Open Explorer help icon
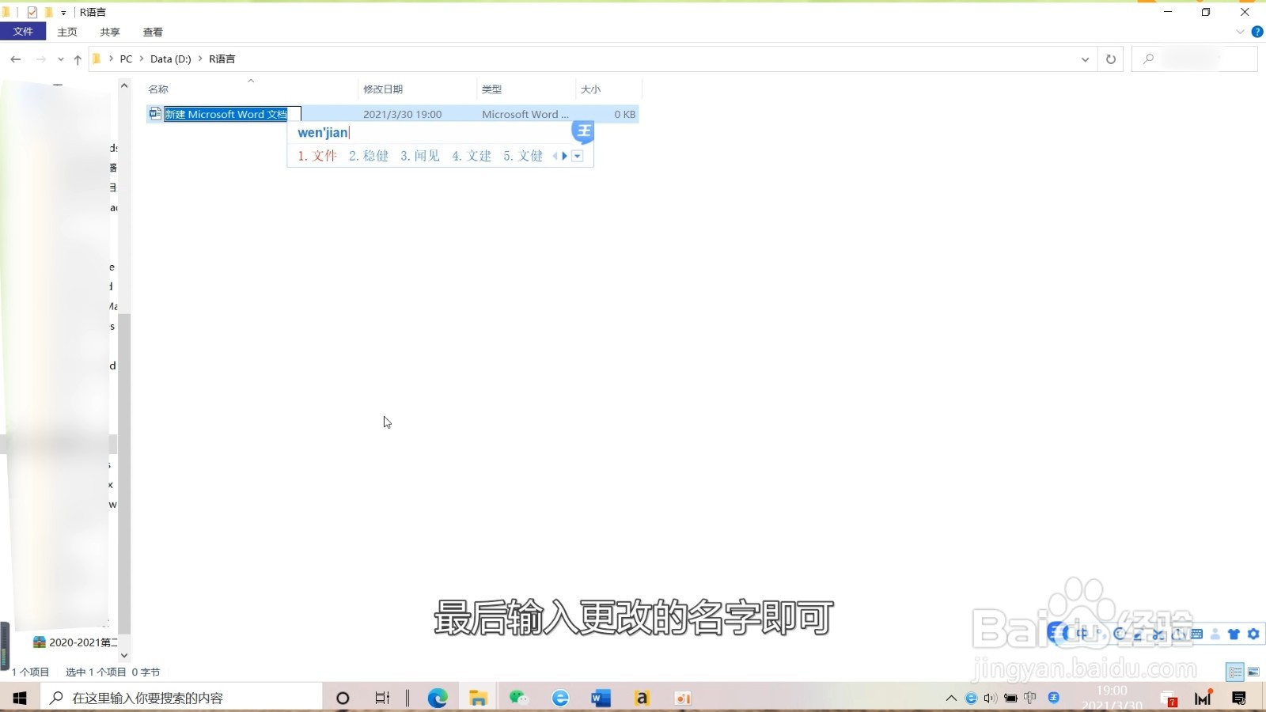 [x=1257, y=32]
